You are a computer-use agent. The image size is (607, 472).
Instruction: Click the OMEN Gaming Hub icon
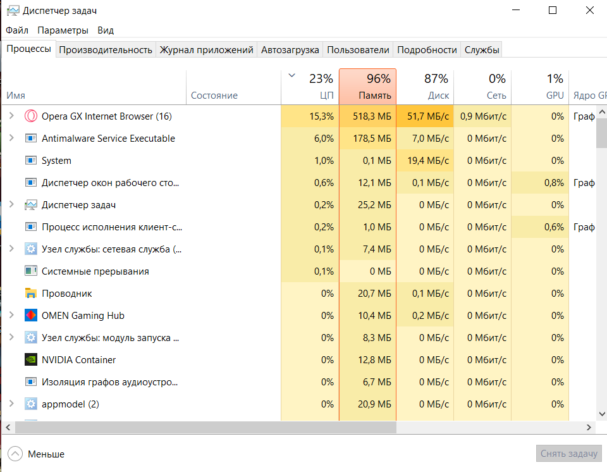(x=30, y=316)
